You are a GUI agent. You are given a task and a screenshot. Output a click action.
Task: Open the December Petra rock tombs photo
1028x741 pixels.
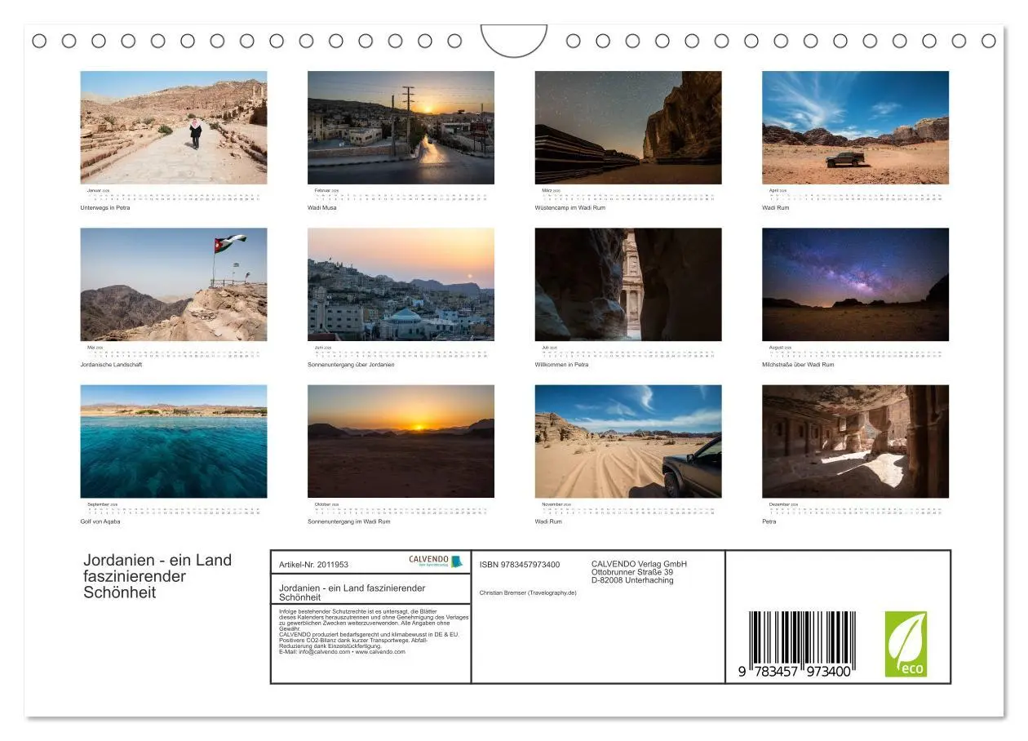(856, 441)
